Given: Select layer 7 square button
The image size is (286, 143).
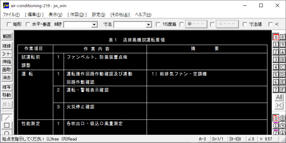Looking at the screenshot, I should point(276,89).
